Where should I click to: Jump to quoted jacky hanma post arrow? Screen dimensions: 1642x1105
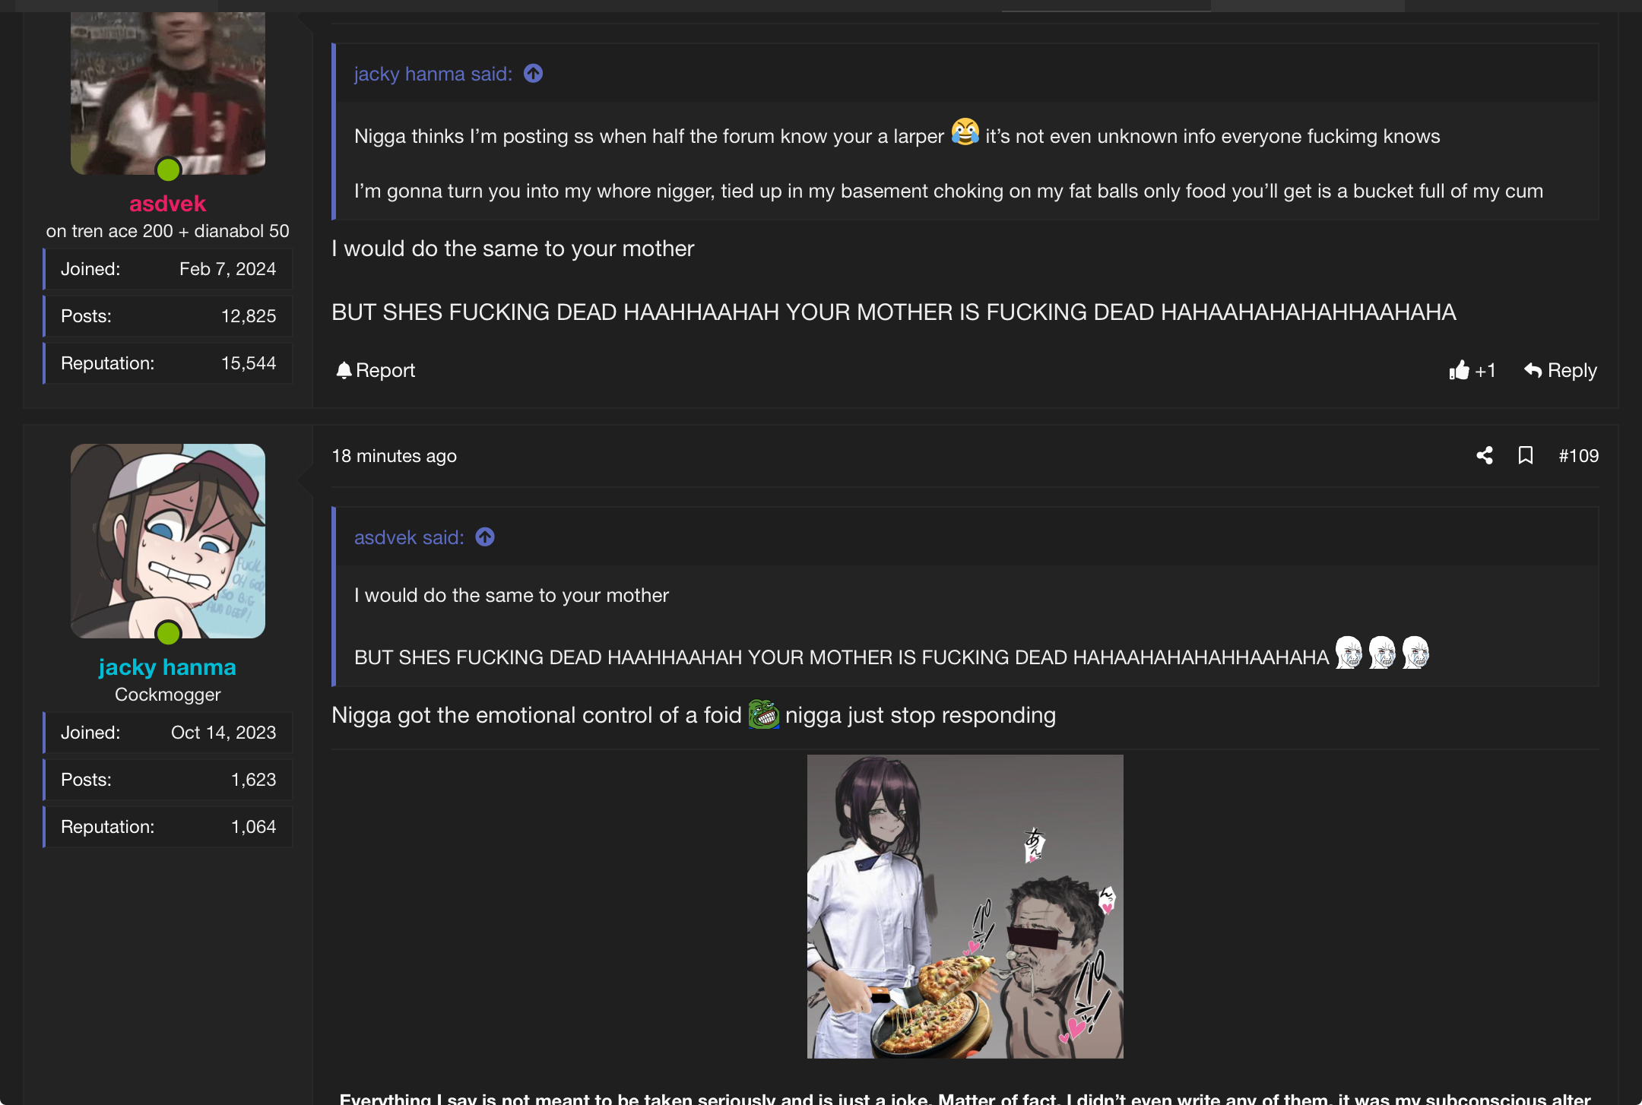click(534, 74)
